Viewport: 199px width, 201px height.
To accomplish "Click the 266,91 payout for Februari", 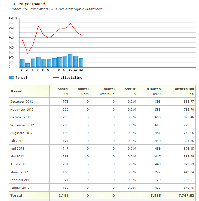I will coord(189,180).
